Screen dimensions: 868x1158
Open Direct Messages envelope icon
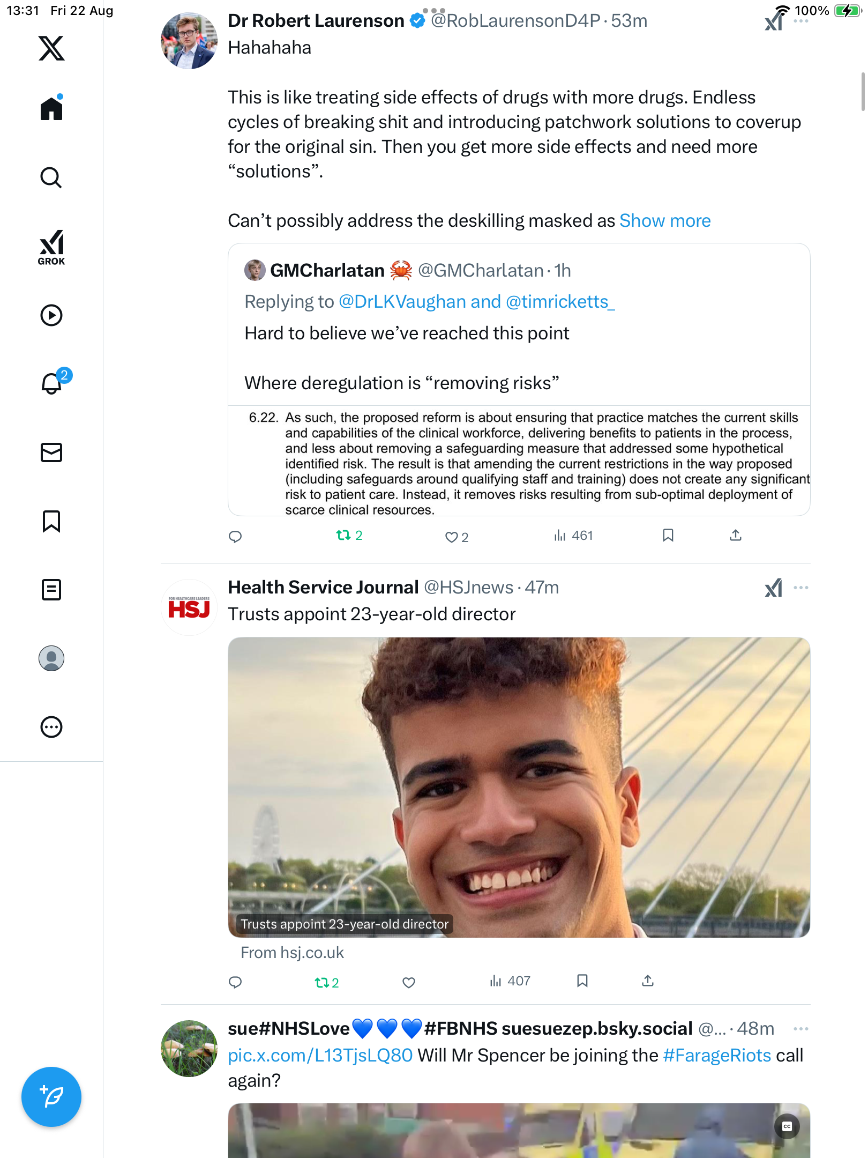tap(51, 452)
